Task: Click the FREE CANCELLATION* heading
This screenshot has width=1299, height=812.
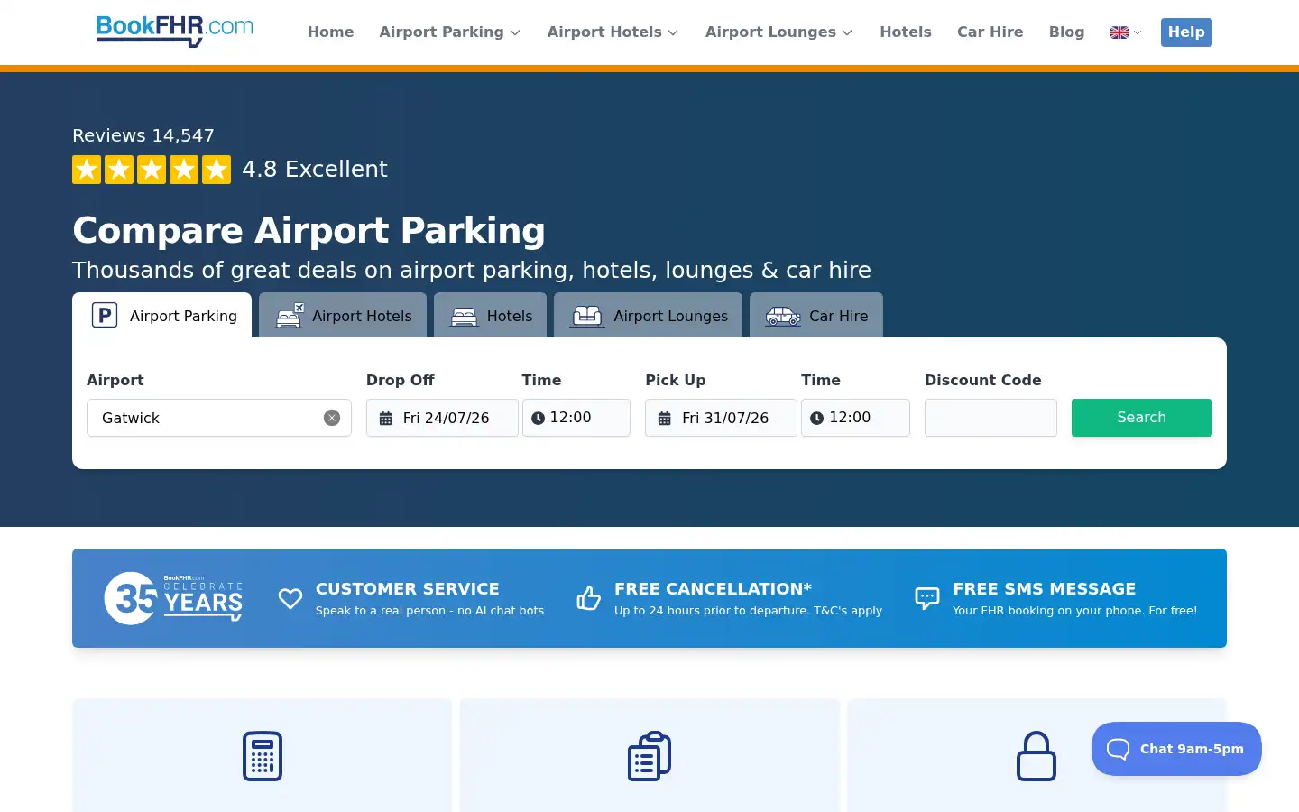Action: coord(713,588)
